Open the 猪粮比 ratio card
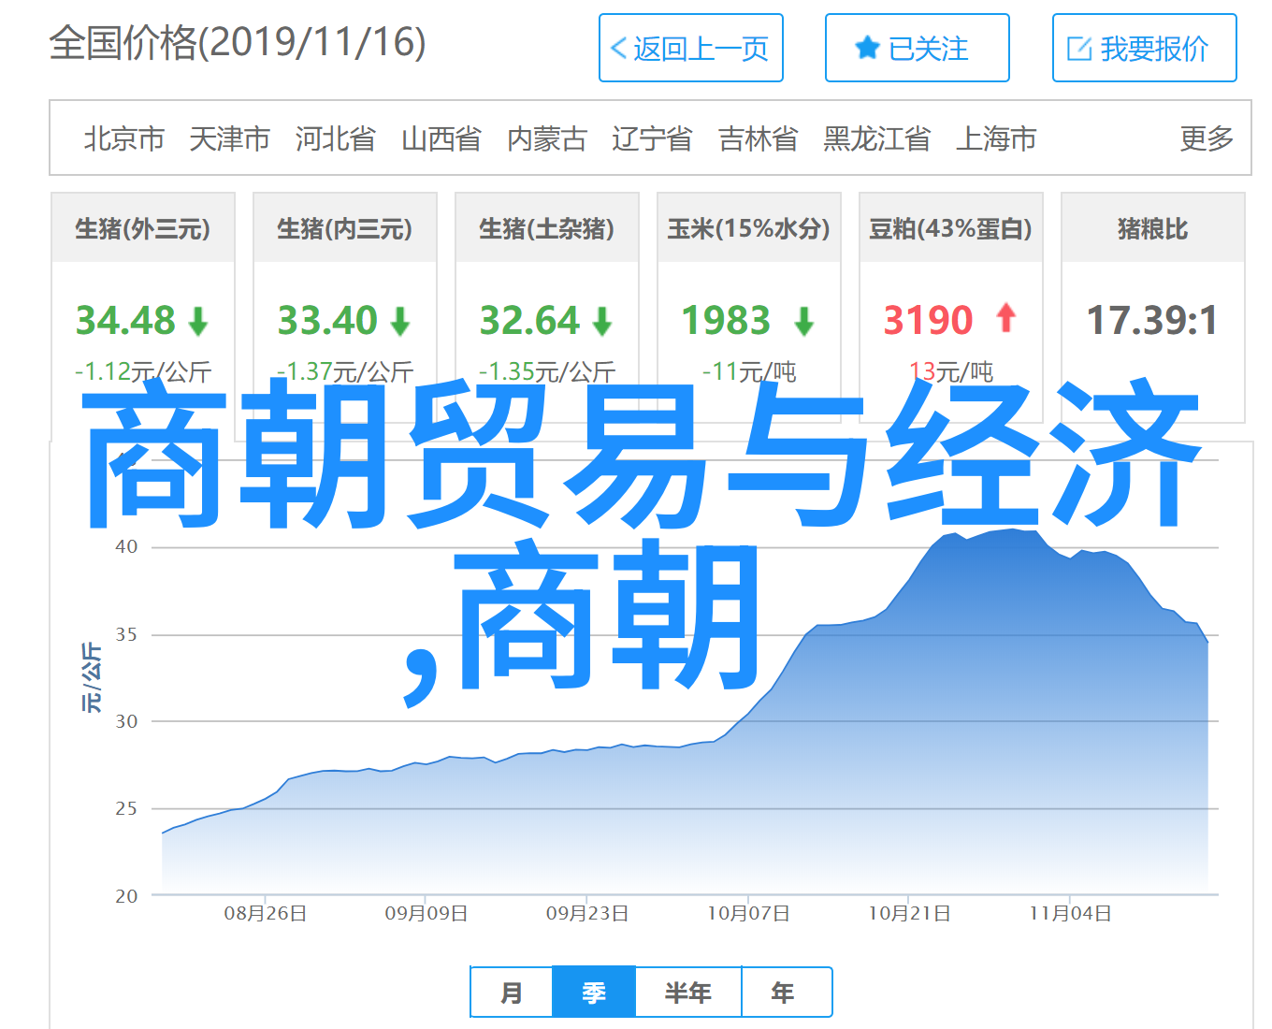 [1153, 307]
